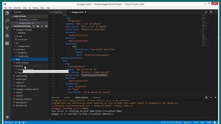Collapse the .swagger-codegen folder

click(30, 30)
